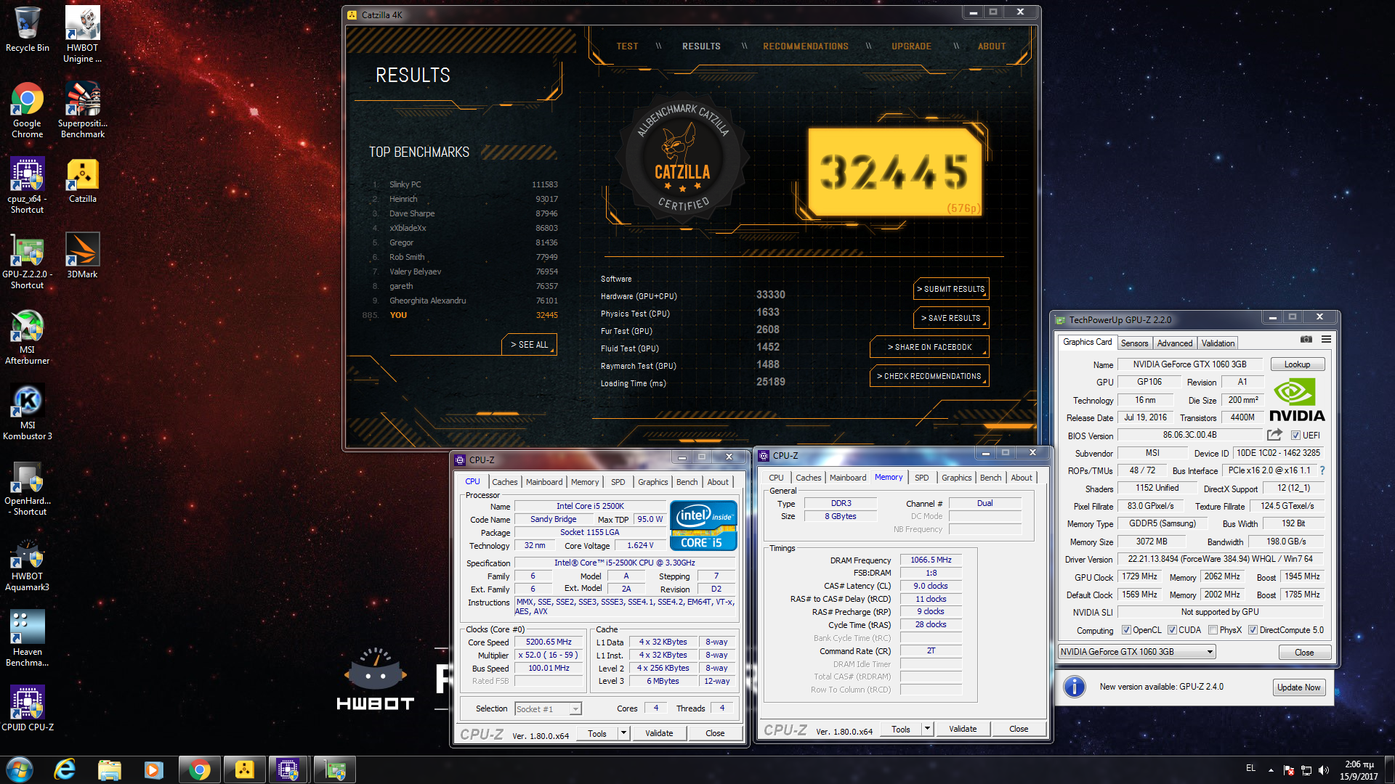Click Slinky PC benchmark row

465,184
